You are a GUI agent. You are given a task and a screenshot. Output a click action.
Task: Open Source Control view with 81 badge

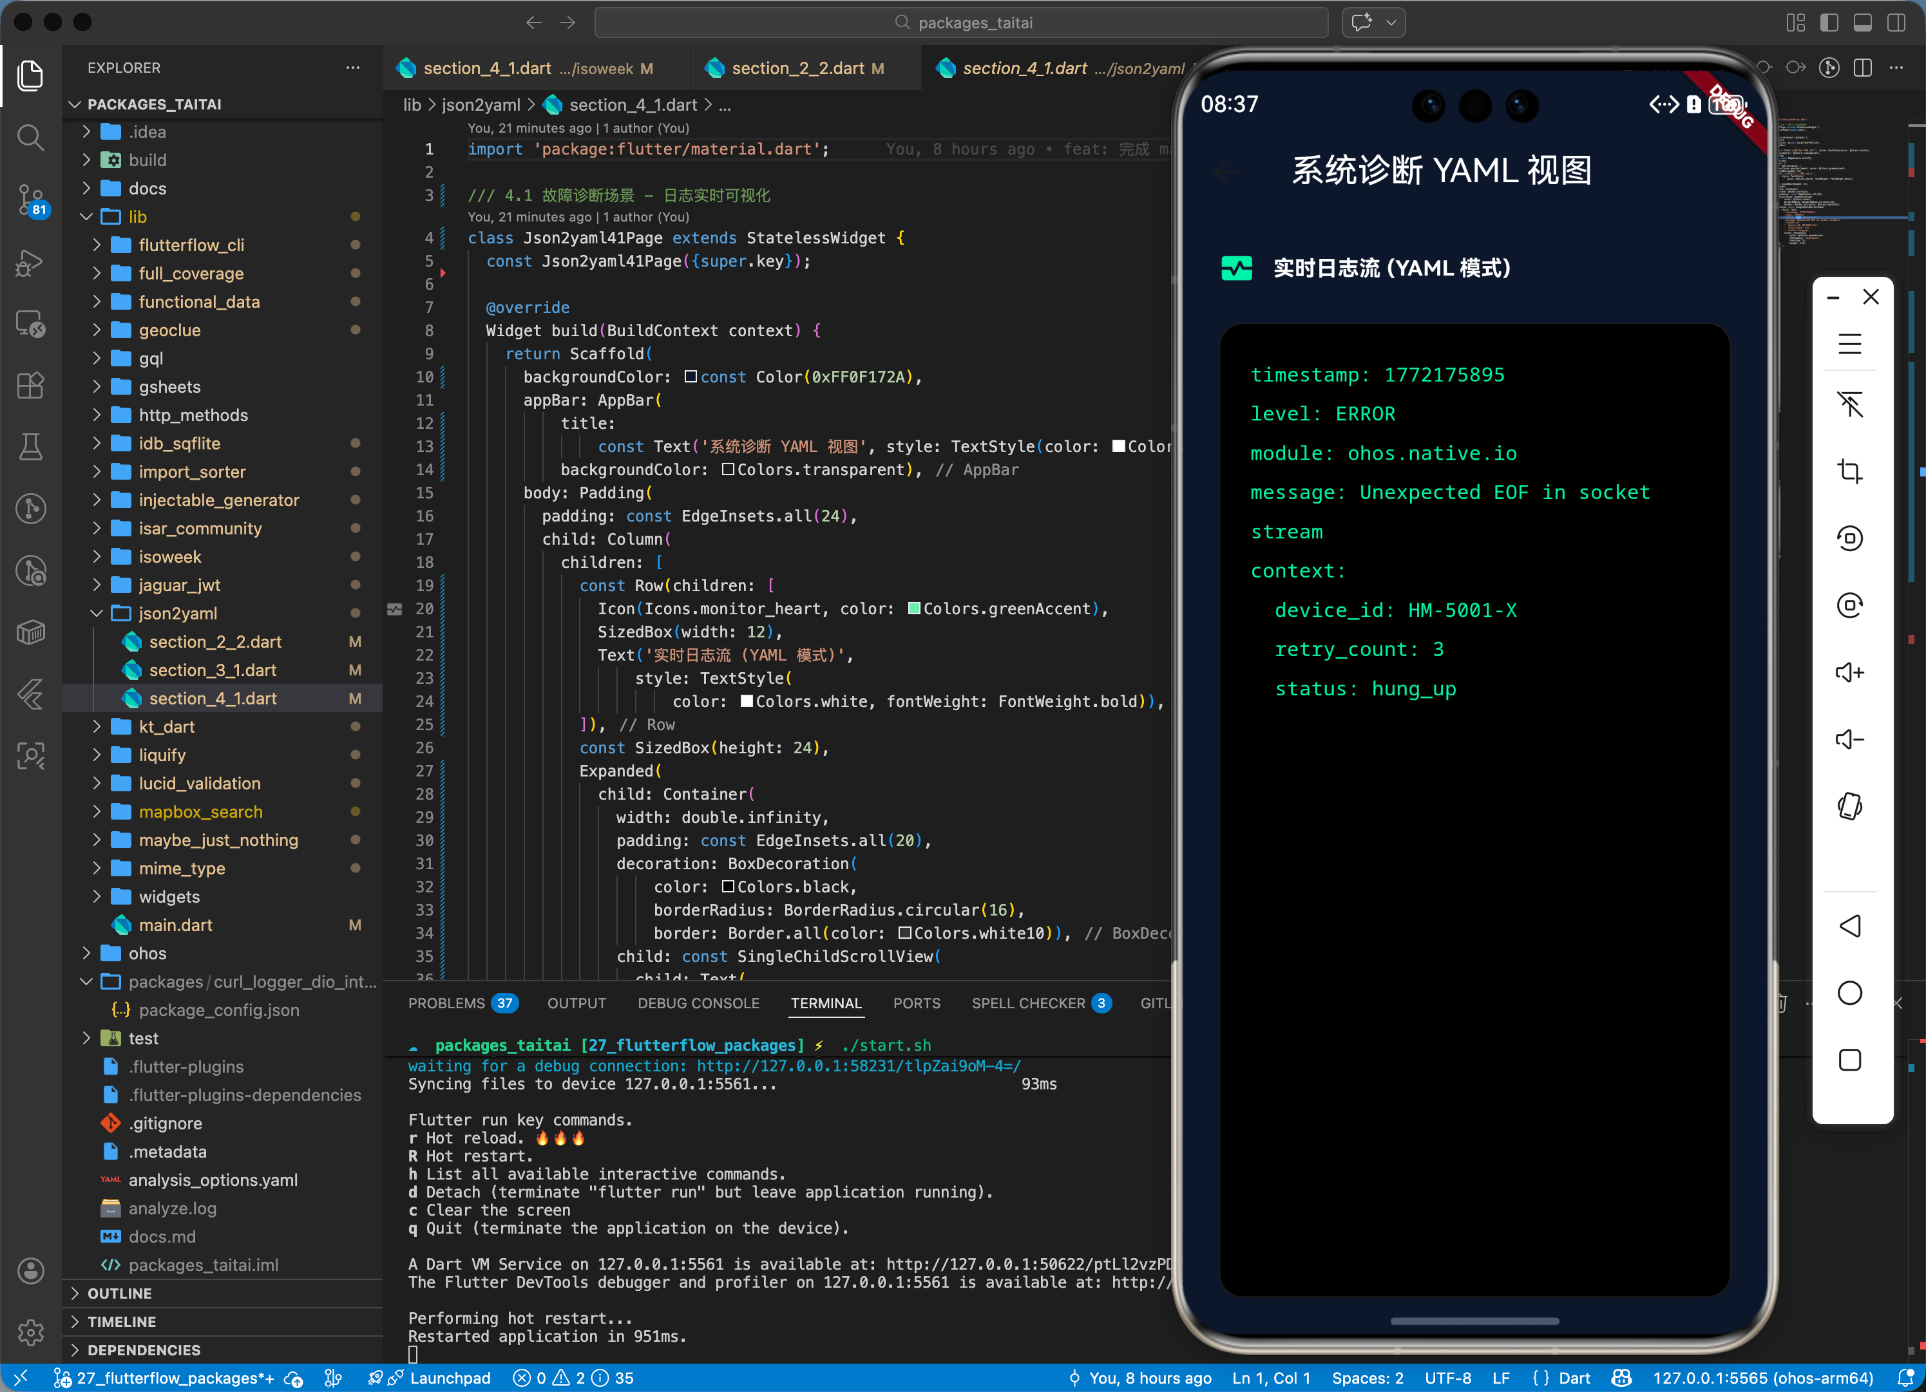coord(30,200)
